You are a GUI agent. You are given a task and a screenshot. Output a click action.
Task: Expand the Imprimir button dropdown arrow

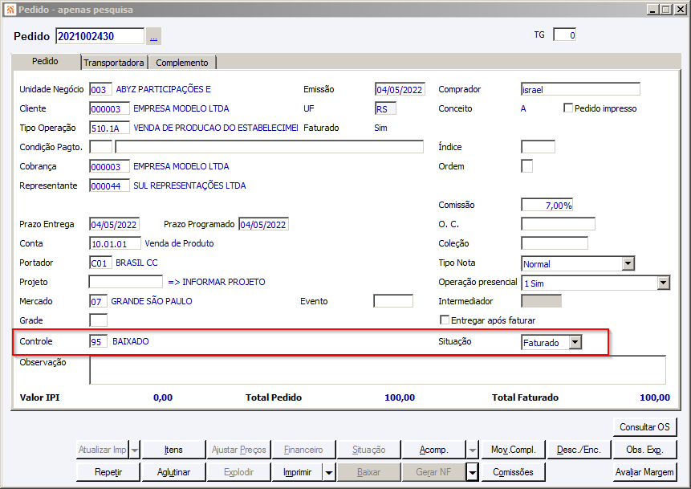click(x=328, y=472)
